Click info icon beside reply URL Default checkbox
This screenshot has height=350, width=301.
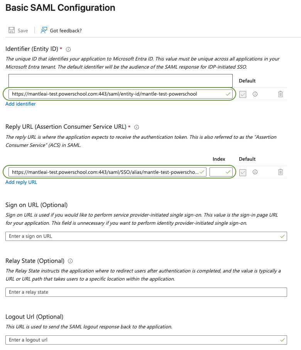pos(255,172)
